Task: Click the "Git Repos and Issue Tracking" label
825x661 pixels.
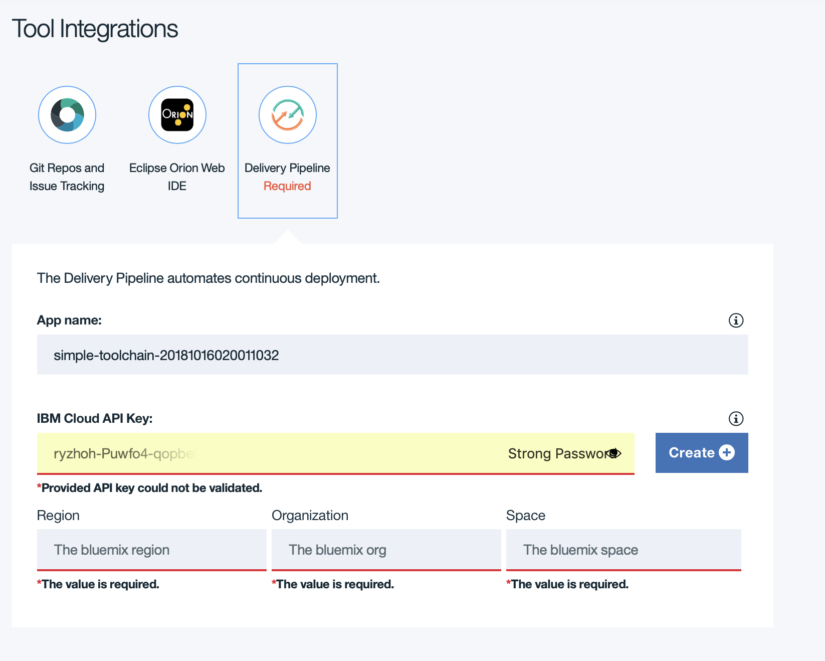Action: [x=67, y=177]
